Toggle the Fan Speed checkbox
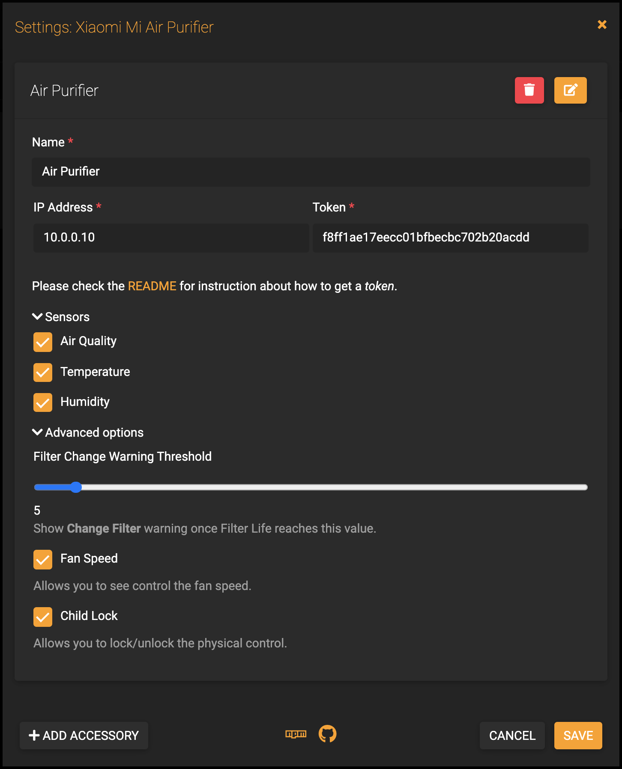622x769 pixels. click(x=43, y=560)
